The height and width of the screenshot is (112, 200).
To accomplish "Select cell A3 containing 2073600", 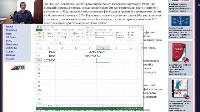I will pos(49,60).
